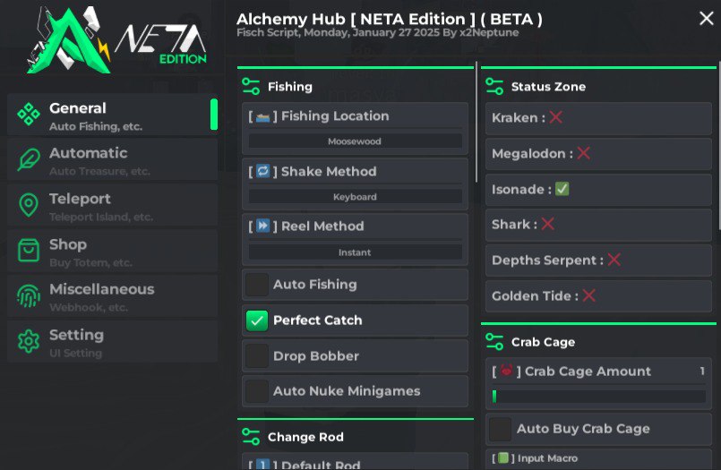Adjust the Crab Cage Amount slider
This screenshot has height=470, width=721.
(x=598, y=396)
